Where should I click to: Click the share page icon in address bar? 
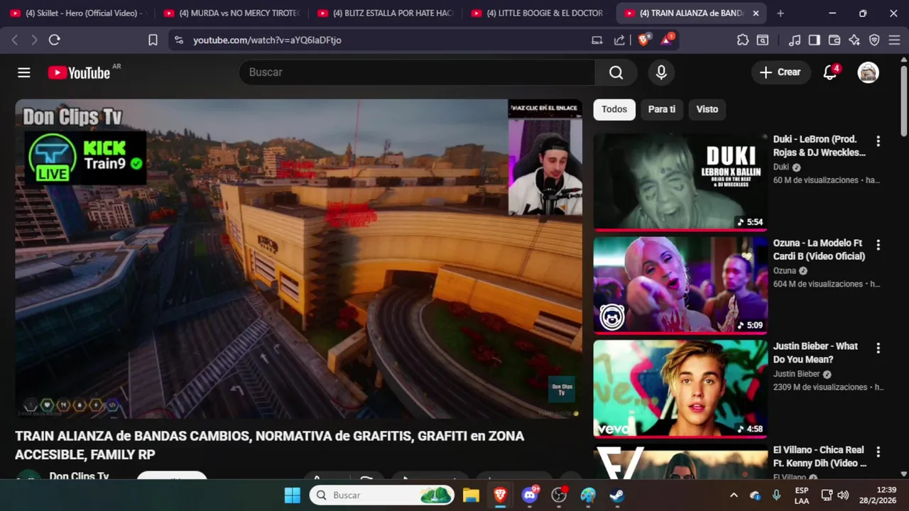[619, 40]
